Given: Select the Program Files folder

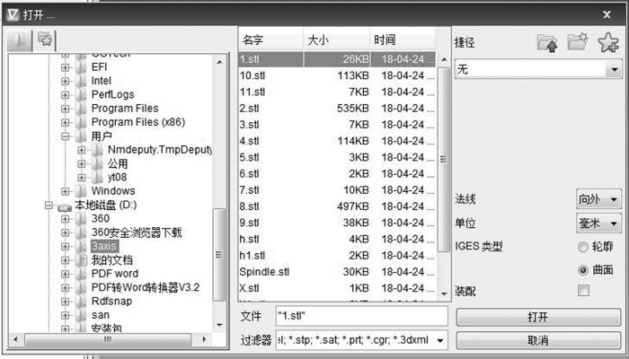Looking at the screenshot, I should [x=125, y=109].
